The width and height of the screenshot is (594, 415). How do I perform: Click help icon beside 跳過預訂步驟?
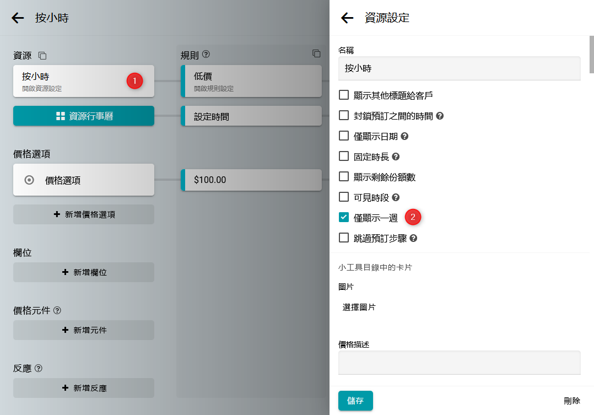413,239
